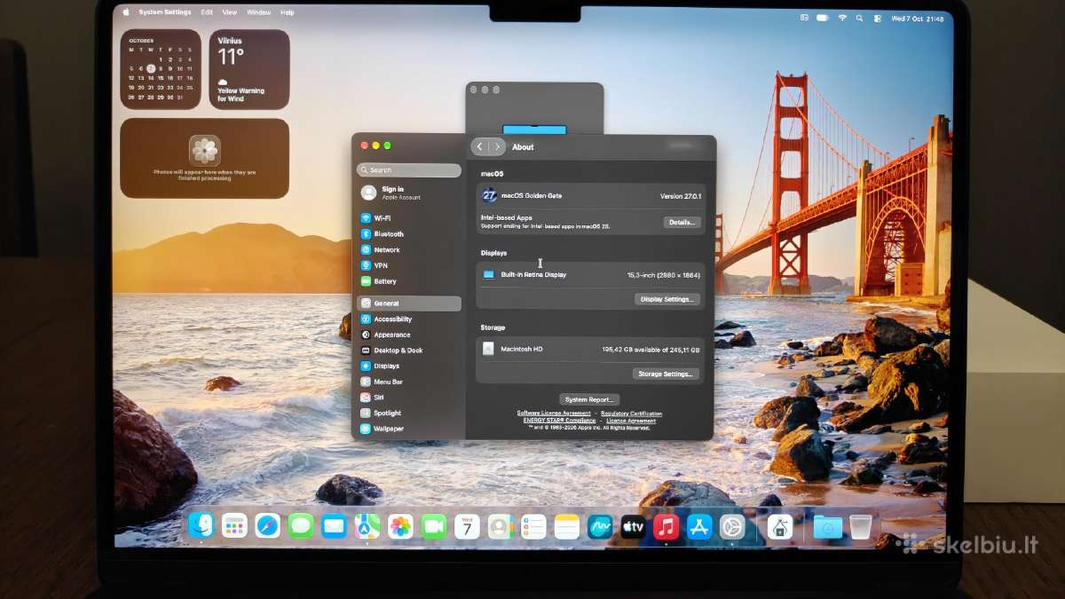Launch Apple TV from the Dock

click(633, 526)
